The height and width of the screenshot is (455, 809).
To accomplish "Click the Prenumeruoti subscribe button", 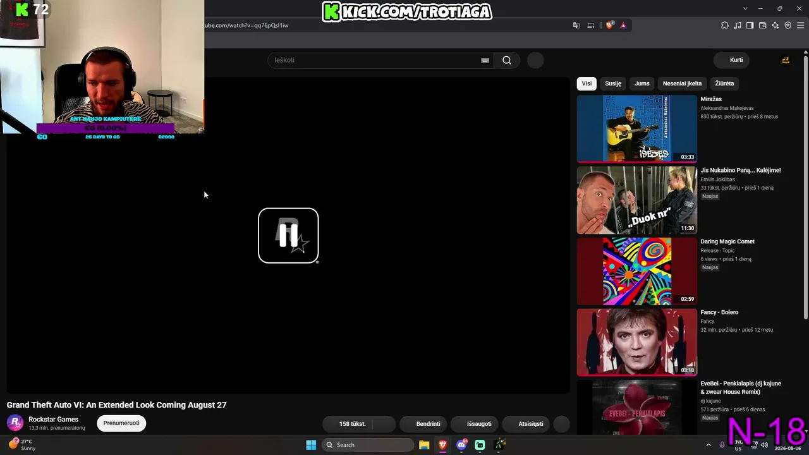I will (x=121, y=423).
